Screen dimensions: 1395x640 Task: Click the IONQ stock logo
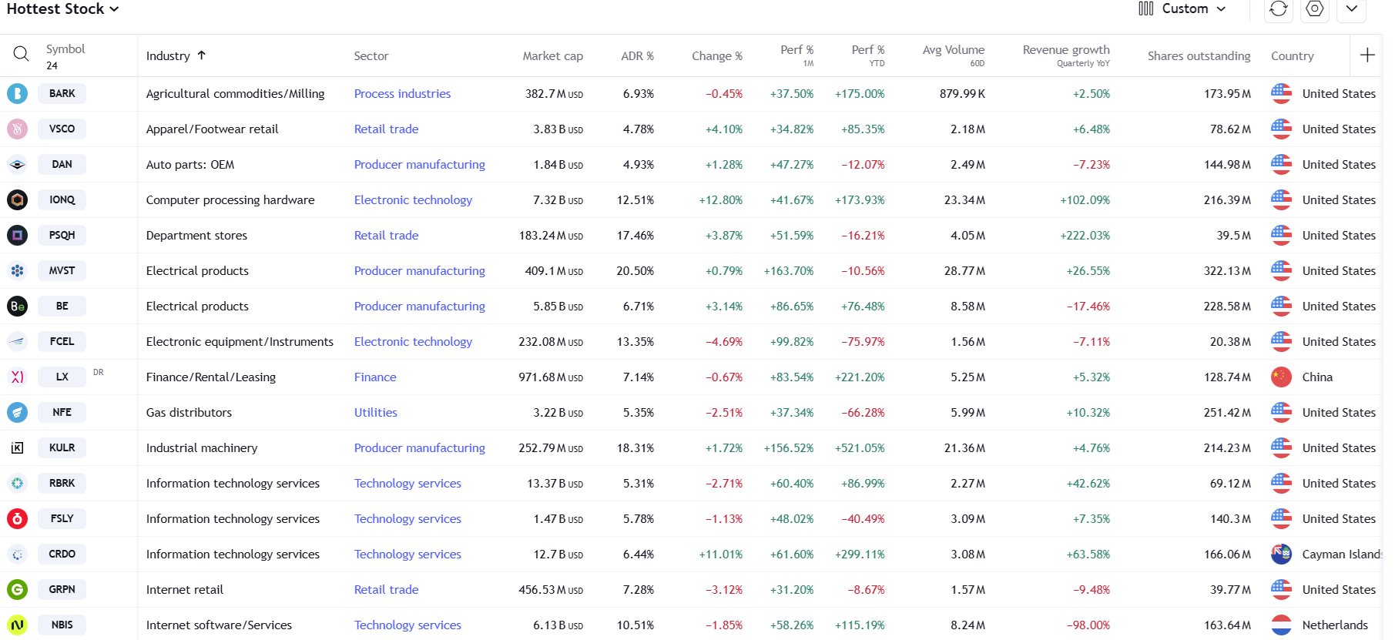tap(17, 200)
